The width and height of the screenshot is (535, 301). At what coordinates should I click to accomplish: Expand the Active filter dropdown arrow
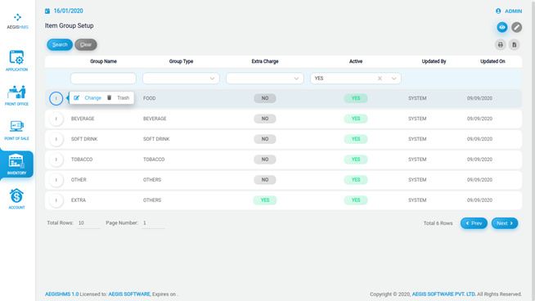click(x=393, y=79)
